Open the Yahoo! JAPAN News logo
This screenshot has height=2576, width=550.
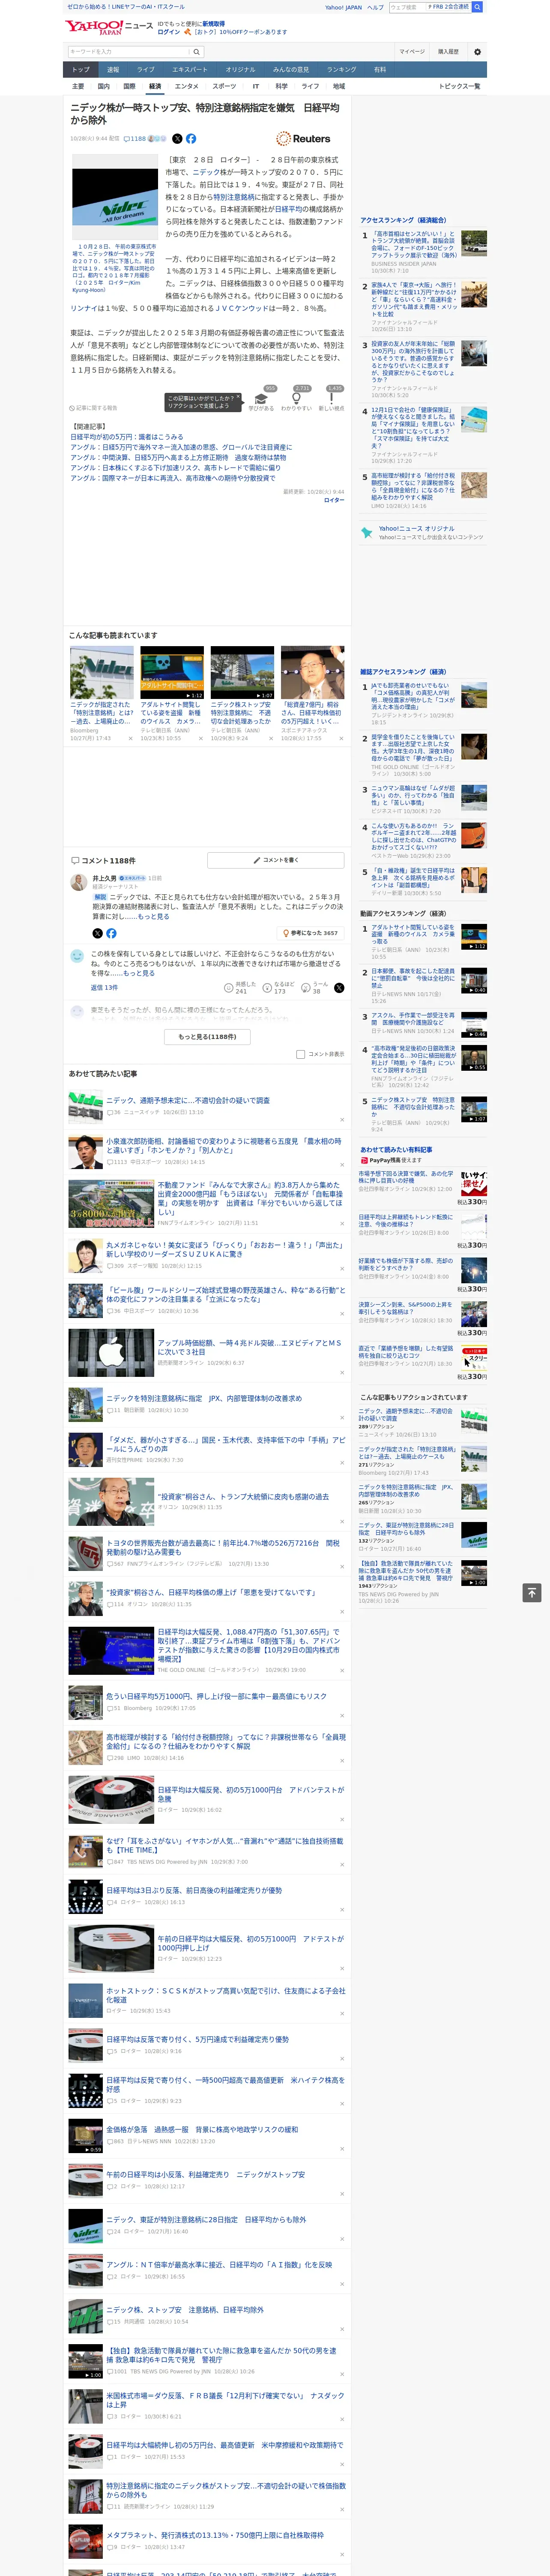(109, 27)
